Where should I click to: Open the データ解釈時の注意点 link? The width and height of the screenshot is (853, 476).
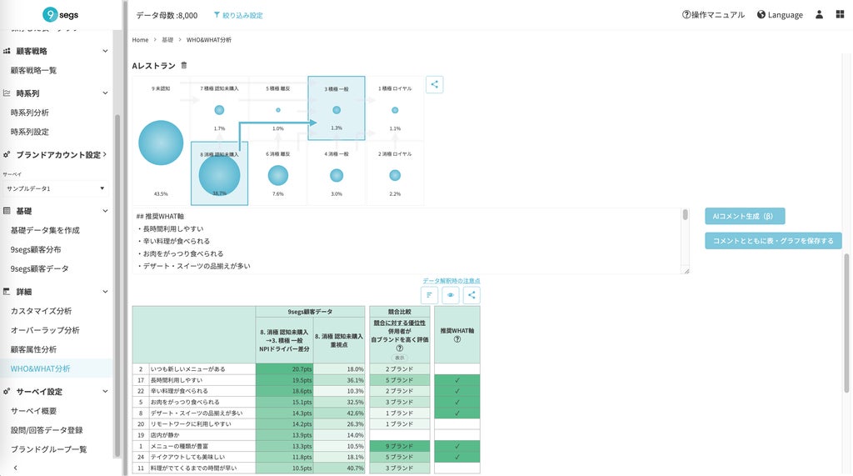(451, 280)
